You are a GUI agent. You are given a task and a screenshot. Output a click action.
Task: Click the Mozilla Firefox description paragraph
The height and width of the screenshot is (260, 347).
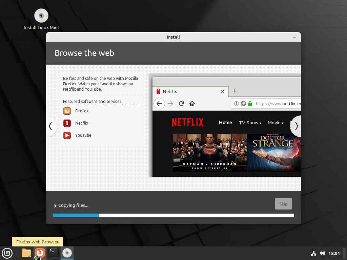click(100, 84)
